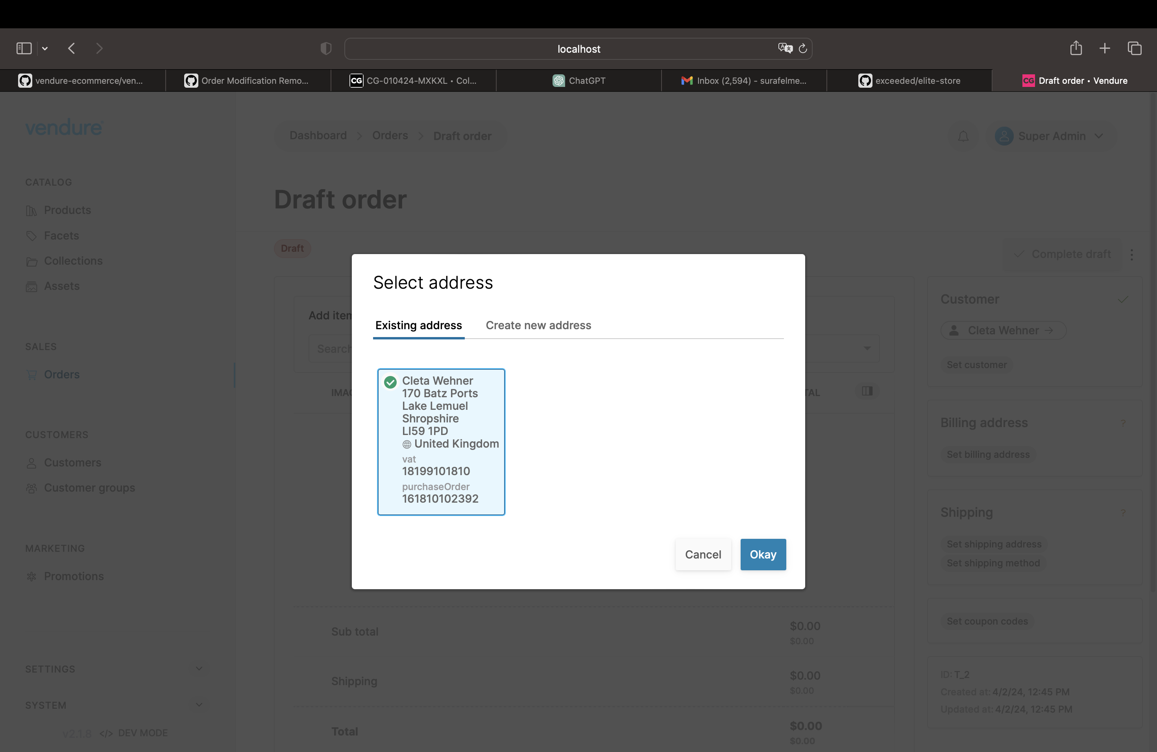
Task: Click the green checkmark on address card
Action: (390, 382)
